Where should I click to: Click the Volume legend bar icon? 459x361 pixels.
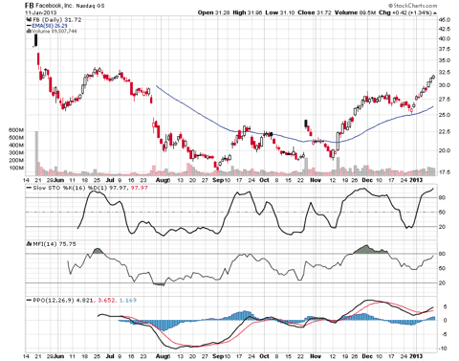pyautogui.click(x=29, y=32)
